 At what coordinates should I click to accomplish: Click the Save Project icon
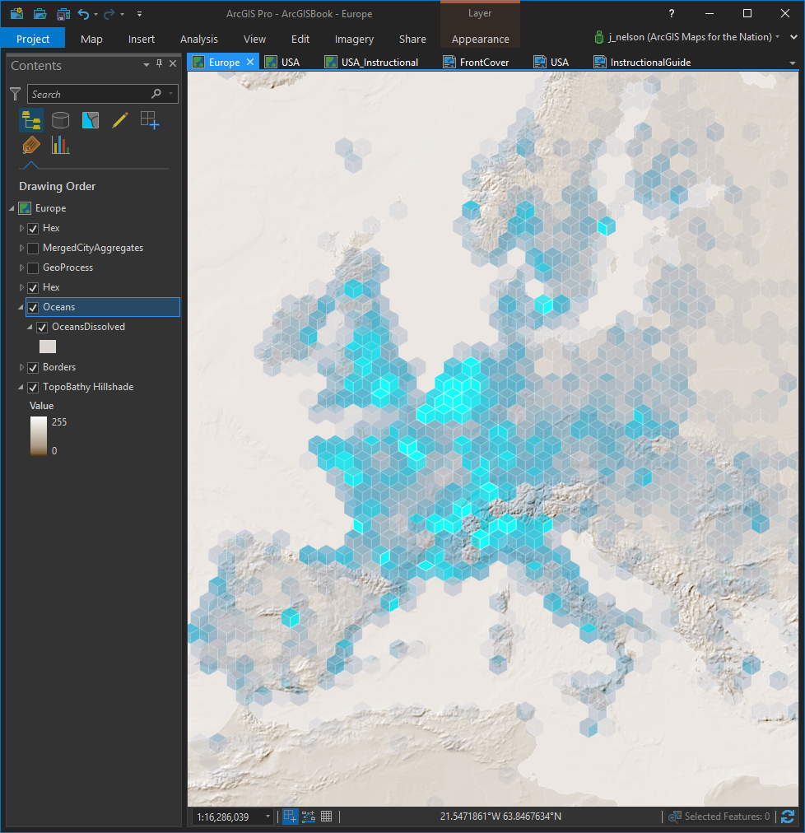coord(63,13)
